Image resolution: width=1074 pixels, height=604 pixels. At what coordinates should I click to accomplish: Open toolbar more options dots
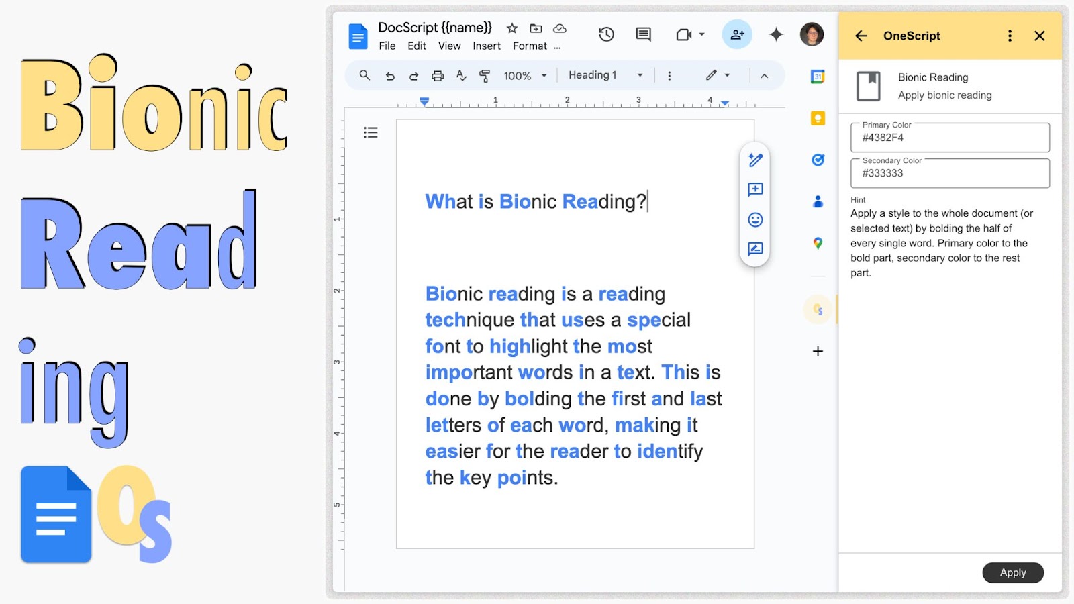(x=669, y=76)
